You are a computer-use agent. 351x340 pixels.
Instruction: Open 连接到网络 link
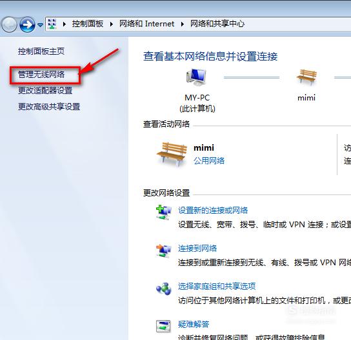[x=197, y=249]
